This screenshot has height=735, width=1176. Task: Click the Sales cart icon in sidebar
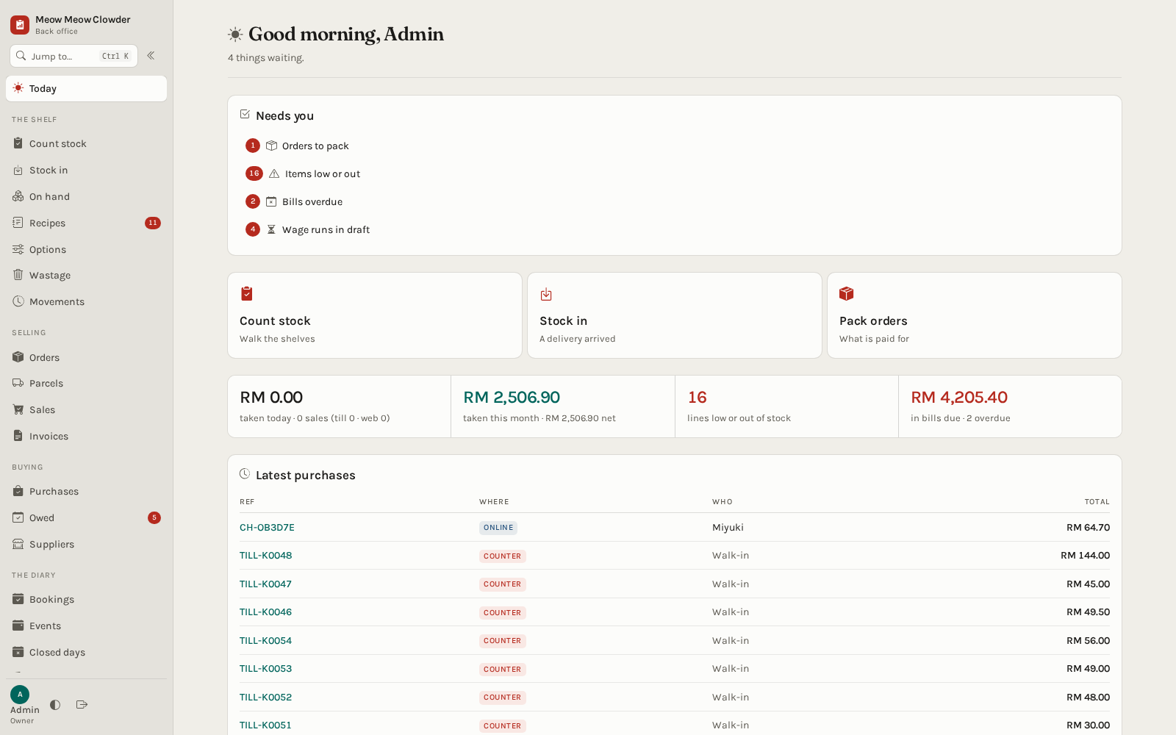click(18, 409)
